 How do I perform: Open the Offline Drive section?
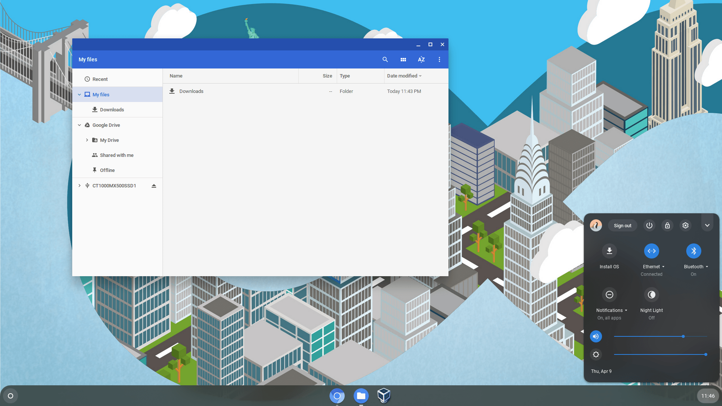pos(117,170)
